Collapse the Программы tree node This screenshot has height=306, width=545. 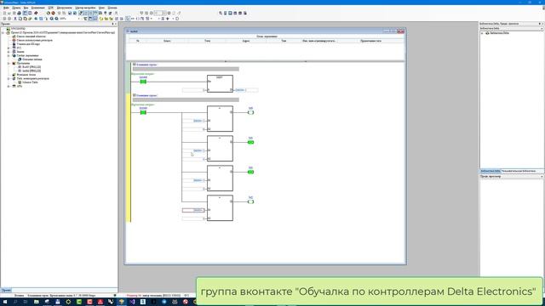9,63
